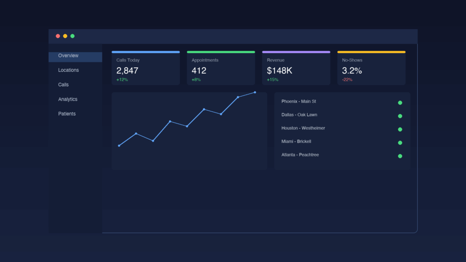466x262 pixels.
Task: Switch to the Analytics section
Action: point(68,99)
